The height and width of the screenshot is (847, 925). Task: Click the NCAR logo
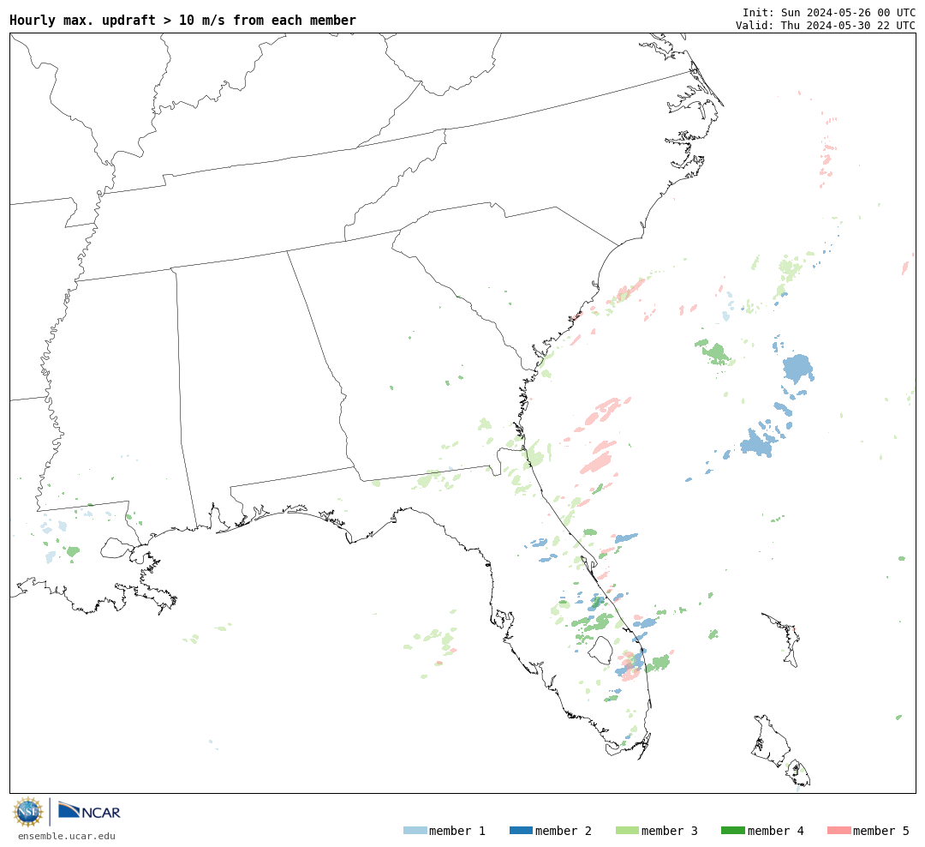coord(89,810)
